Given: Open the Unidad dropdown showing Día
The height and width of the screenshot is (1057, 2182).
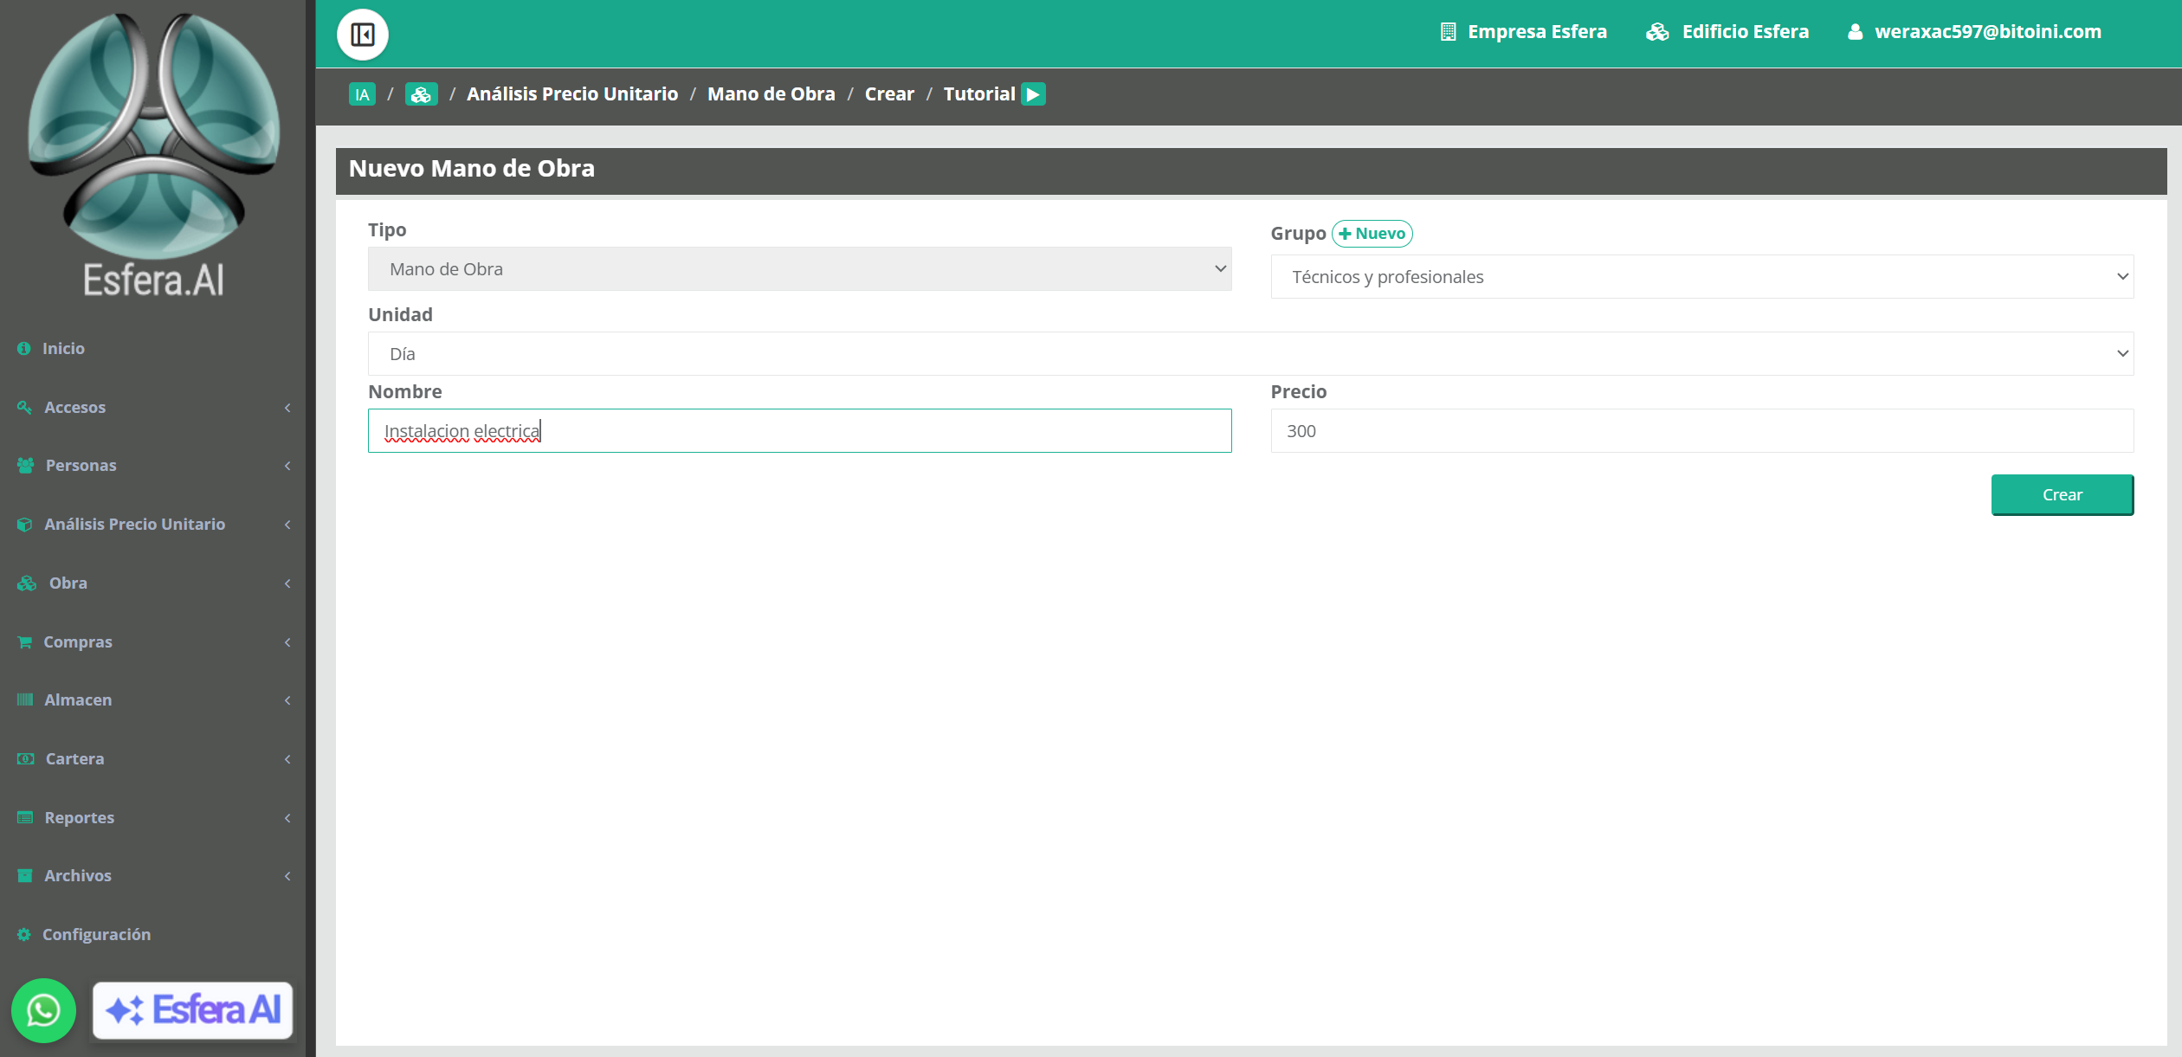Looking at the screenshot, I should tap(1250, 353).
